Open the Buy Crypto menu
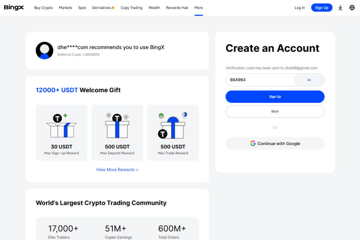The image size is (360, 240). click(x=44, y=8)
